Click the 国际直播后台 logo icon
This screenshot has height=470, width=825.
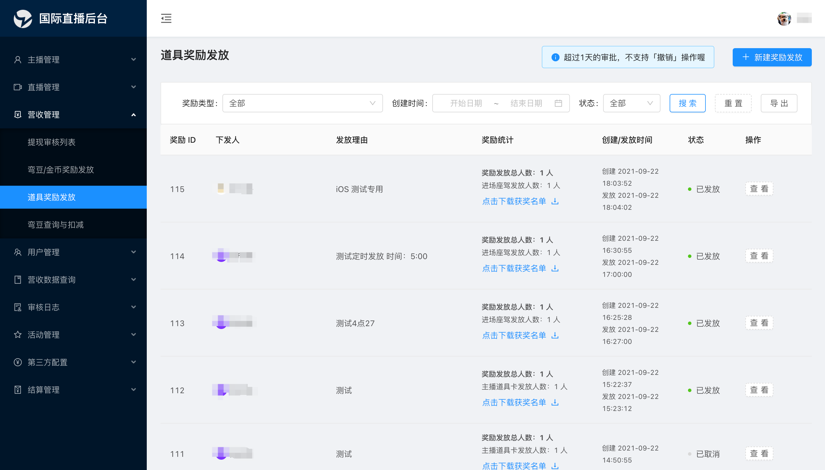pos(23,19)
